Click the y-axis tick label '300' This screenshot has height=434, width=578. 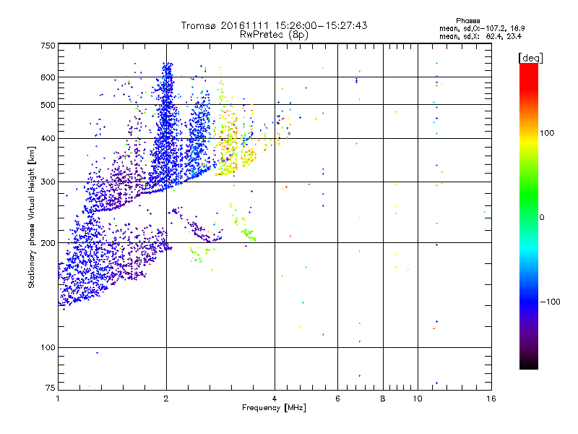coord(48,182)
